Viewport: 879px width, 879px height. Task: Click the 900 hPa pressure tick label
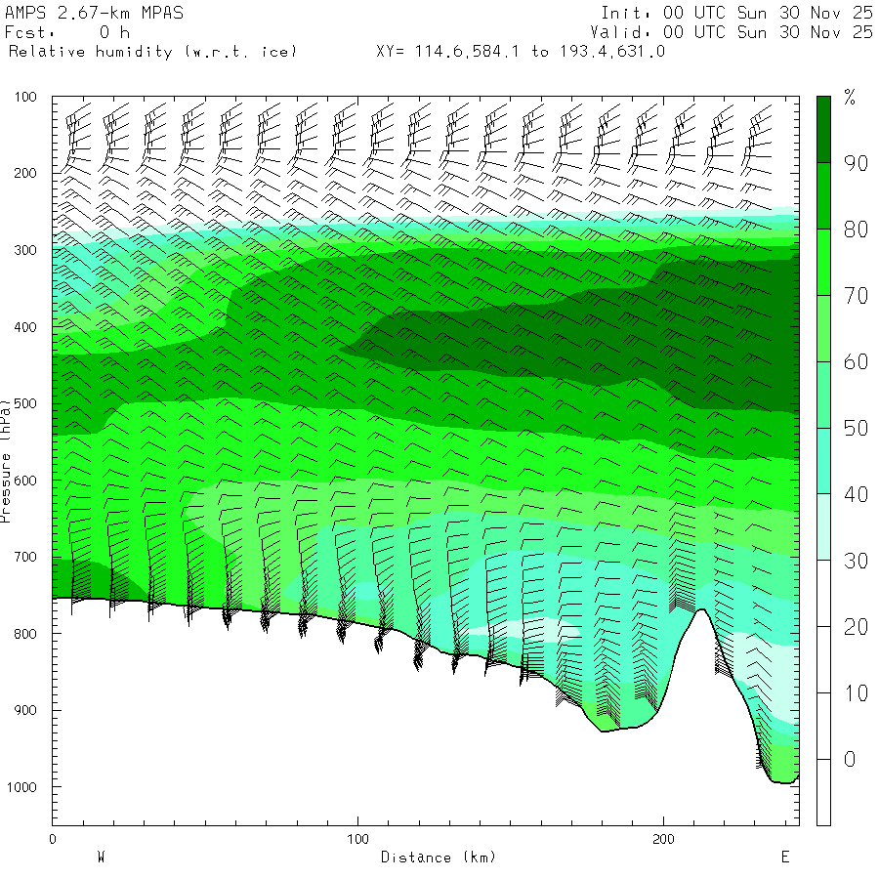(x=25, y=710)
